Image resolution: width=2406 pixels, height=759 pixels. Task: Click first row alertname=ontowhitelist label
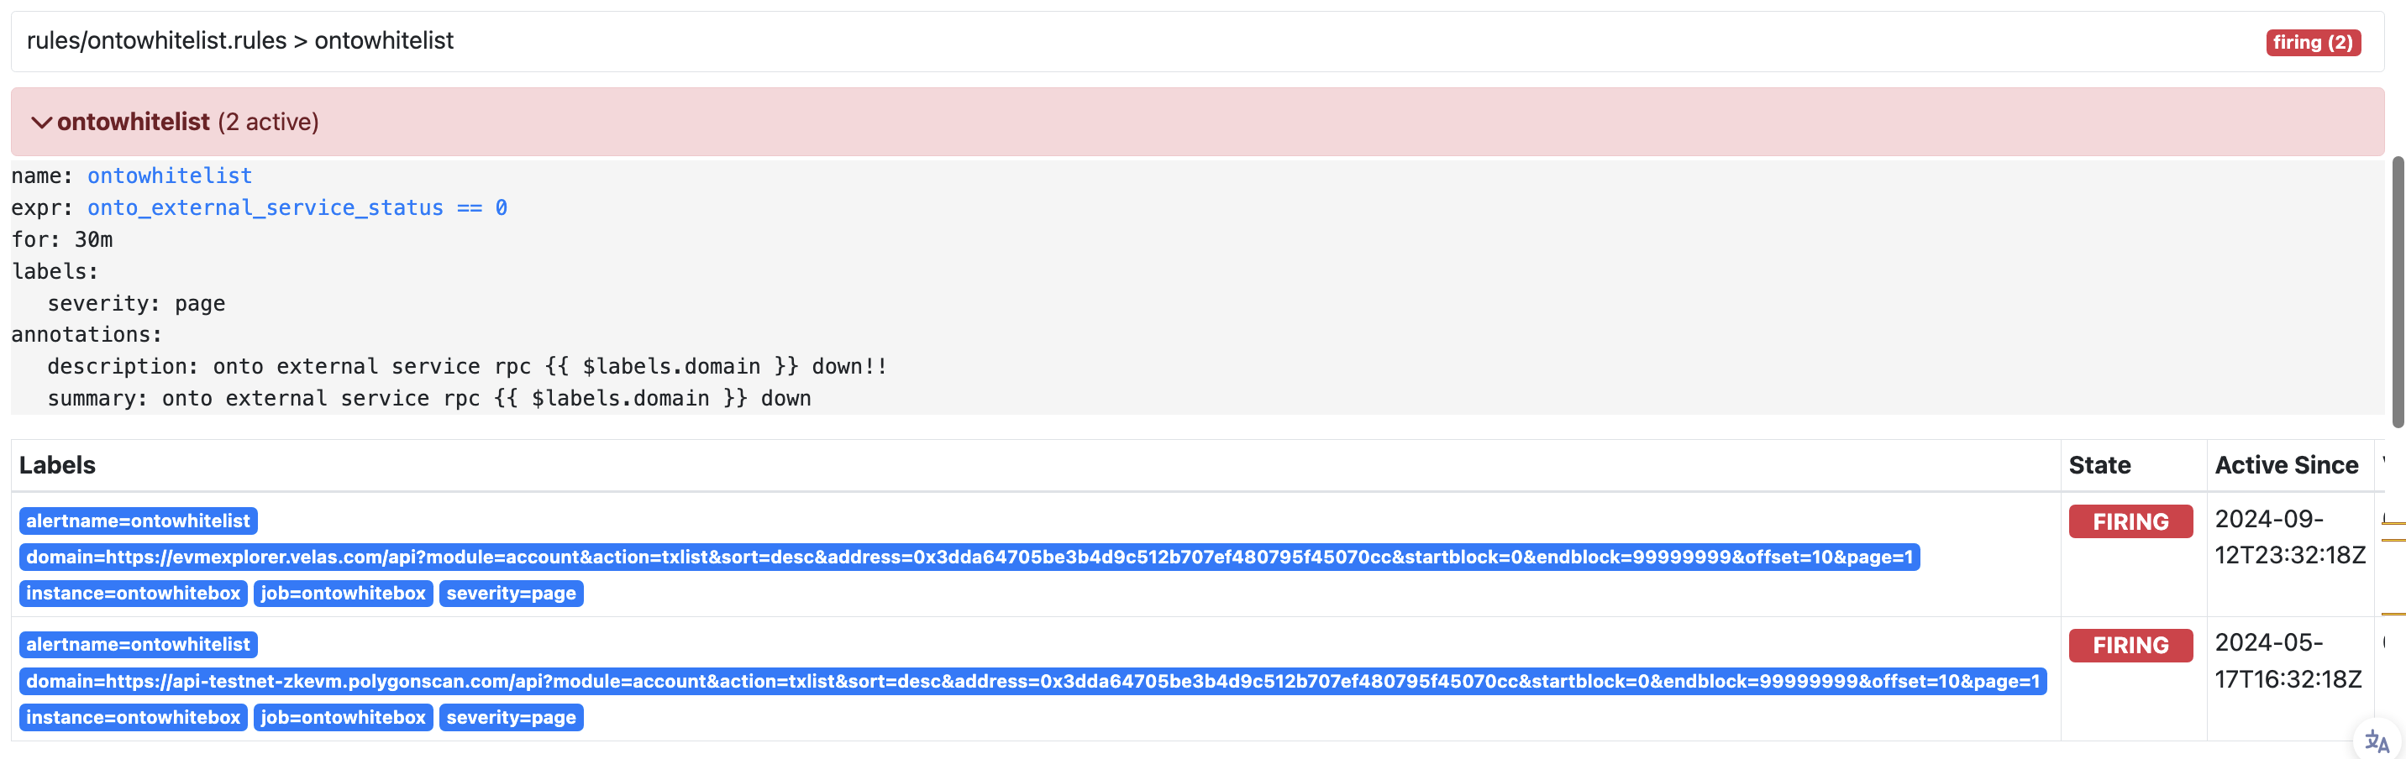click(139, 521)
